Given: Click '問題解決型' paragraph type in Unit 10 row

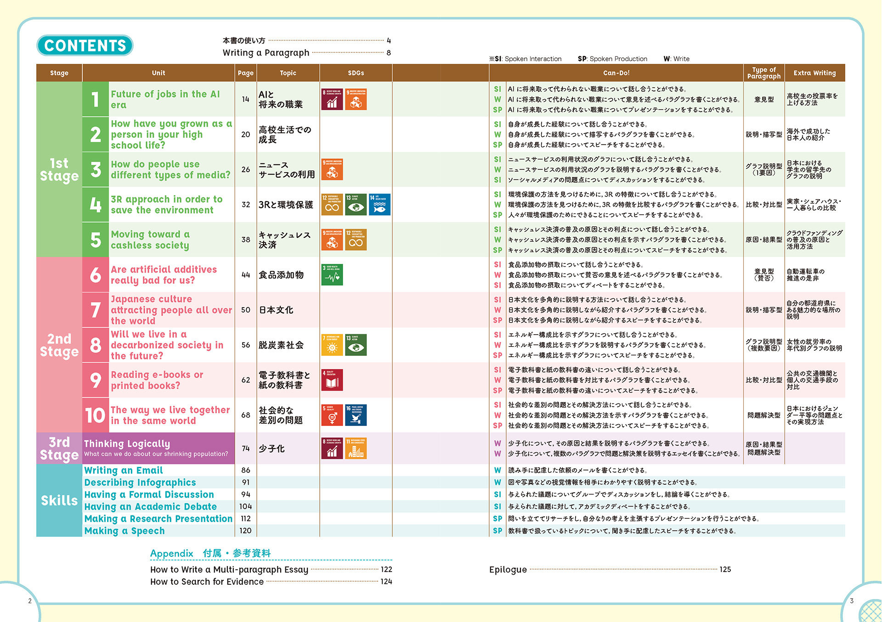Looking at the screenshot, I should (x=764, y=415).
